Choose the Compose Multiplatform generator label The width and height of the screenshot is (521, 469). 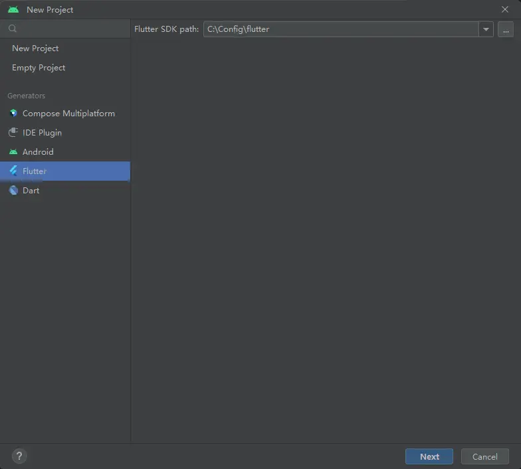click(68, 113)
